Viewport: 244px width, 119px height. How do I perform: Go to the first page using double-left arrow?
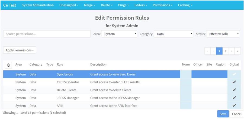(x=207, y=51)
